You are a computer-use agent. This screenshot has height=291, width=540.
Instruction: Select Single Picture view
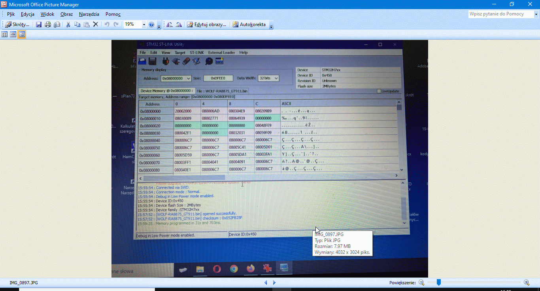(x=22, y=34)
